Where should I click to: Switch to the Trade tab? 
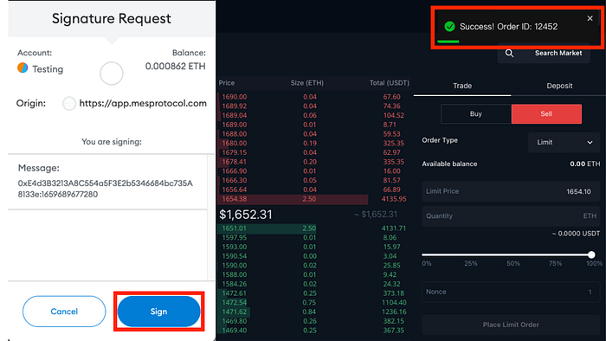tap(462, 86)
